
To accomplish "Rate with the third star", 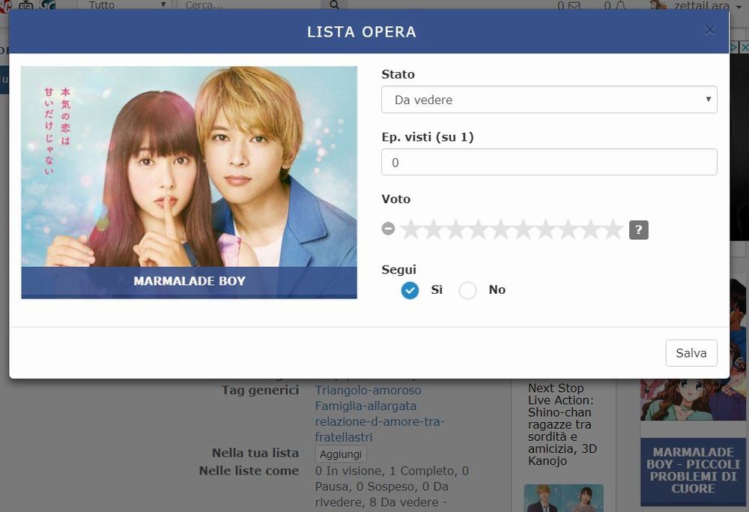I will click(x=455, y=229).
